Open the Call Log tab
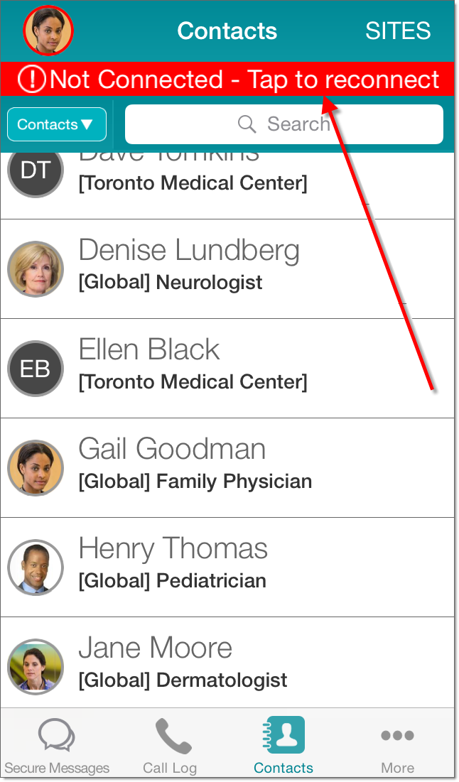Image resolution: width=459 pixels, height=782 pixels. (x=170, y=746)
